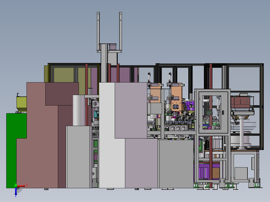
Task: Select the glass-door cabinet with the black handle
Action: 213,112
